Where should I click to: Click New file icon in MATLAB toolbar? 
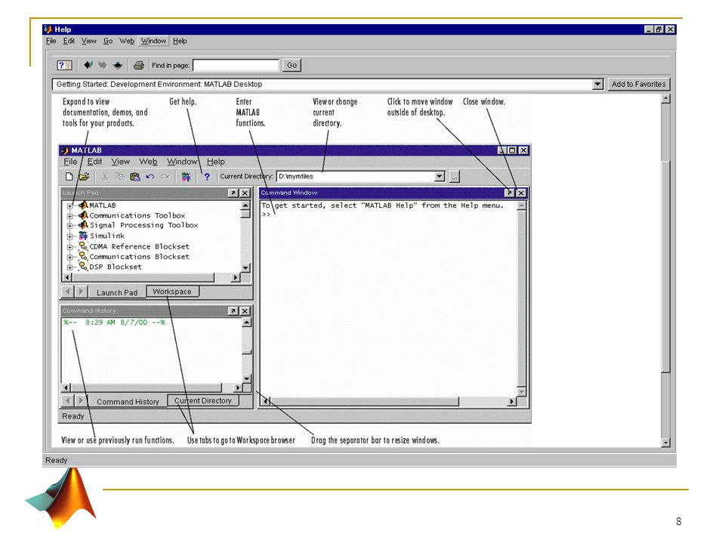click(x=69, y=177)
